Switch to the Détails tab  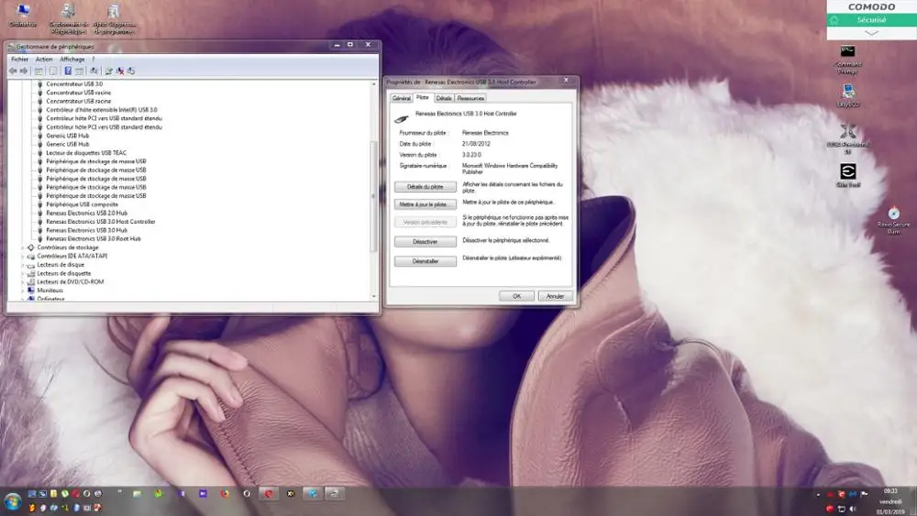444,98
